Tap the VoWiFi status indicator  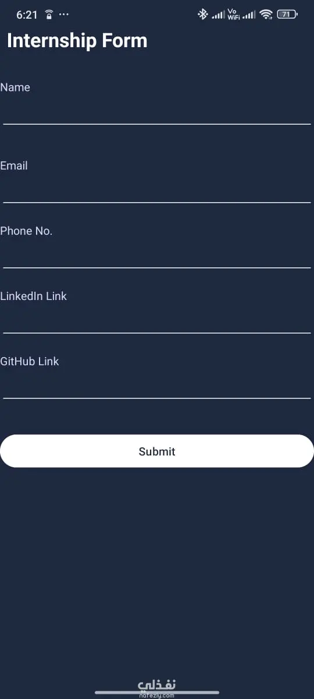233,15
